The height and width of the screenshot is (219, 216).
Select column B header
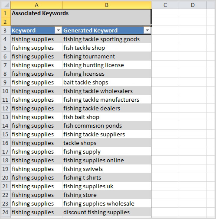coord(107,5)
